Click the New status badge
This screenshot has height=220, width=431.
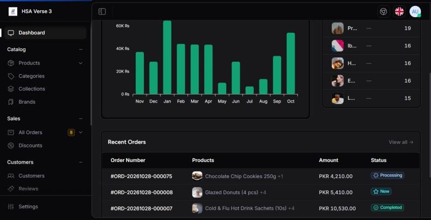pos(381,192)
